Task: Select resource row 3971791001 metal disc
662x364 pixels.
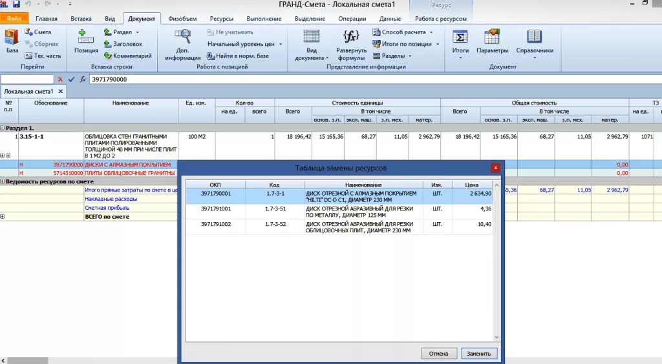Action: click(339, 212)
